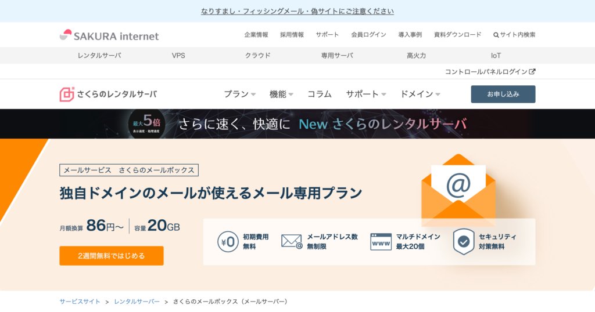Open 会員ログイン link
Image resolution: width=595 pixels, height=312 pixels.
368,35
